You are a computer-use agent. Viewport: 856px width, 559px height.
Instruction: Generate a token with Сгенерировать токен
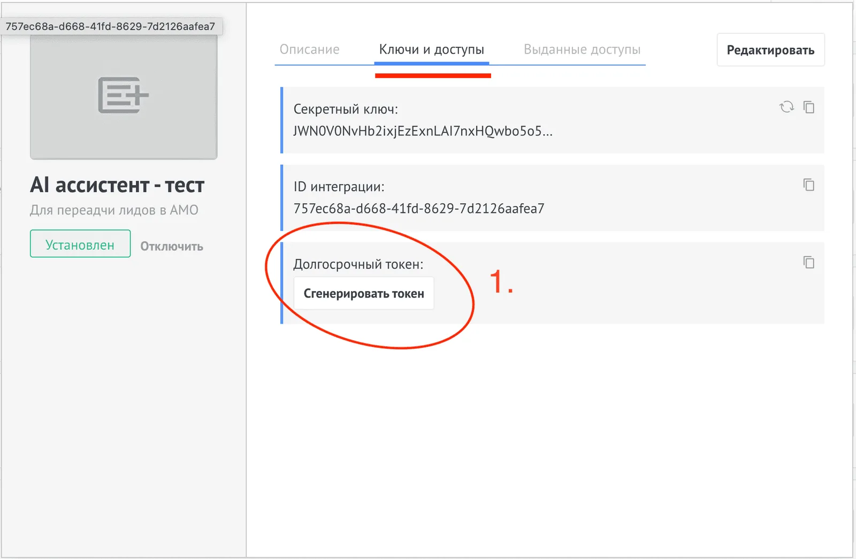[364, 294]
